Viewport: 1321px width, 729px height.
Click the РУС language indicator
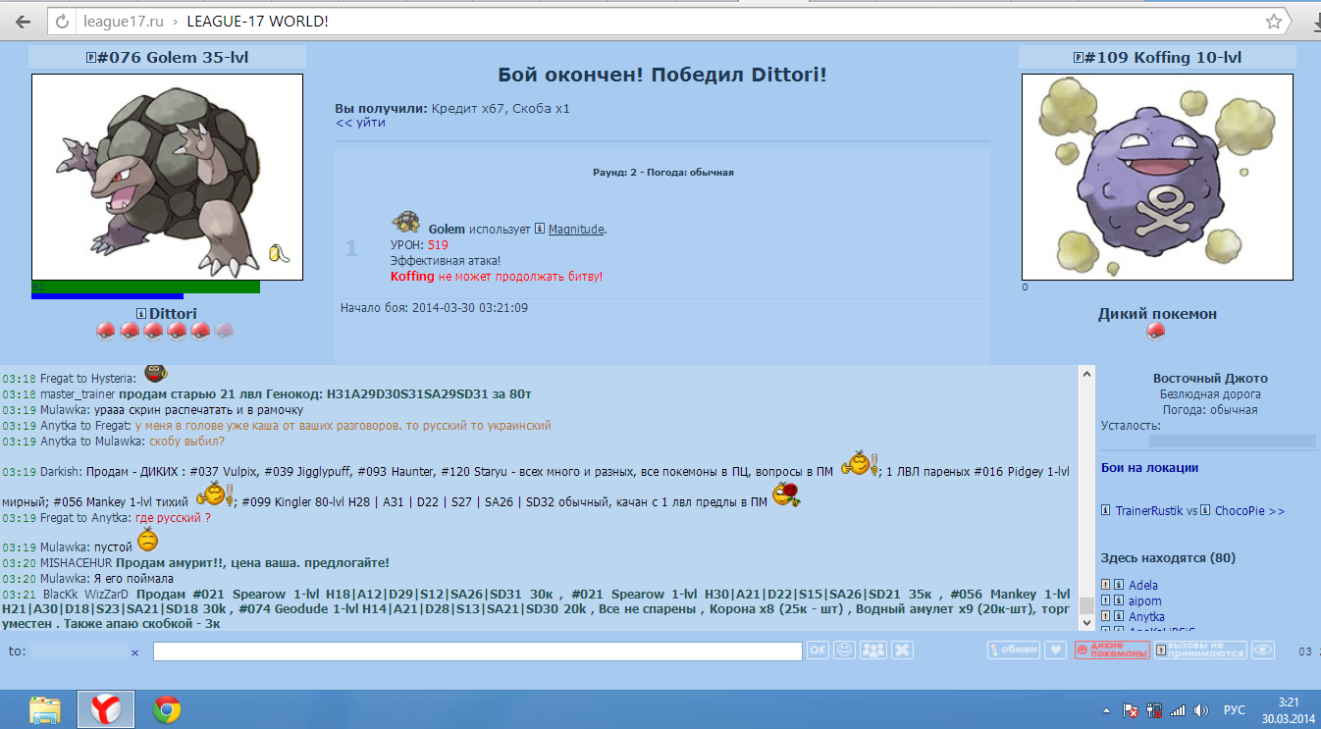pyautogui.click(x=1235, y=710)
